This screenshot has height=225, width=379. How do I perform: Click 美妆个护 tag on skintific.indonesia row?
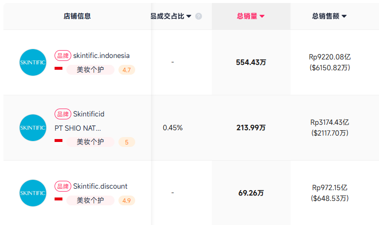(90, 70)
